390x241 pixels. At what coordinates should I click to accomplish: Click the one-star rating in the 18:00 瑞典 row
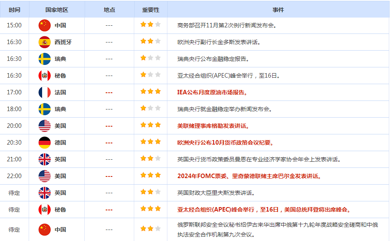click(x=151, y=108)
